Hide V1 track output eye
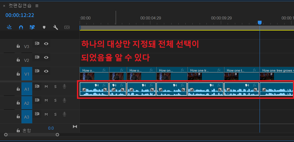The image size is (294, 142). click(46, 71)
